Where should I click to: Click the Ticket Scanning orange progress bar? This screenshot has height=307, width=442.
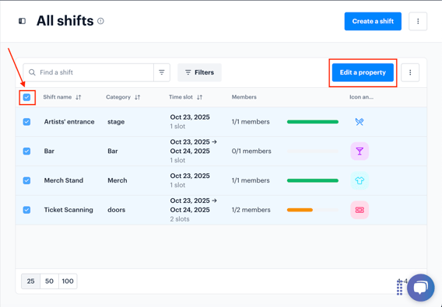click(300, 210)
